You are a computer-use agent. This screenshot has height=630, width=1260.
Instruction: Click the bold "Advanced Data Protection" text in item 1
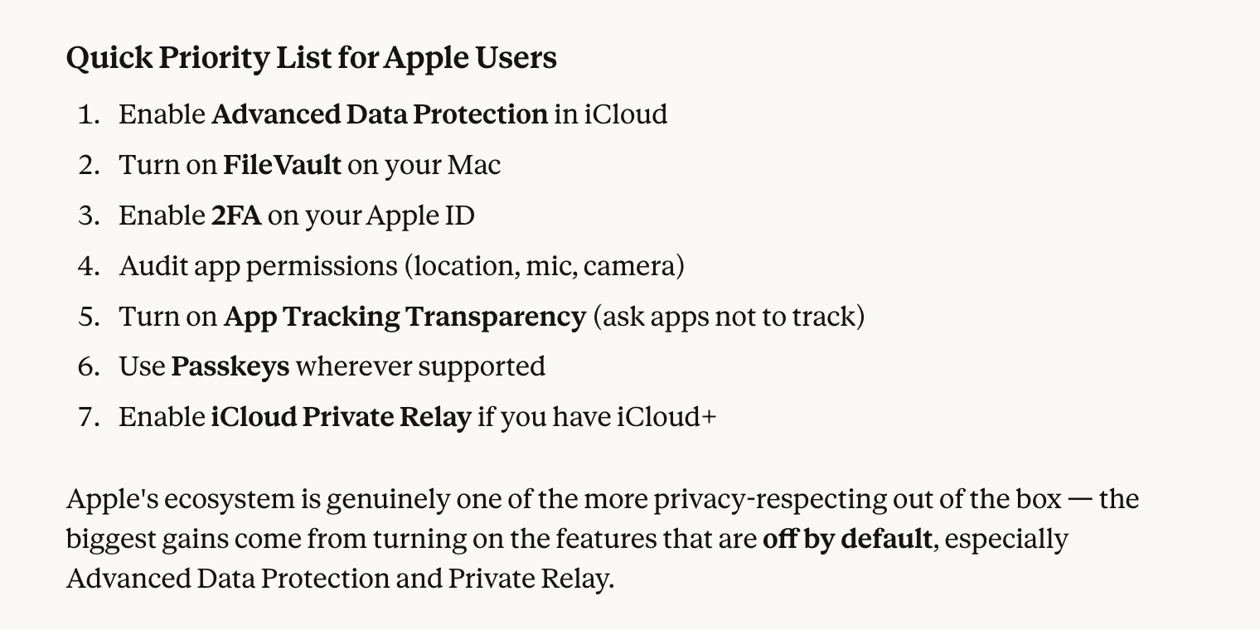pyautogui.click(x=379, y=114)
